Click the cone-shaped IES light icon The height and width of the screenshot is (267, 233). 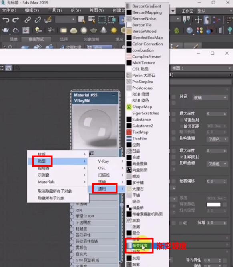point(104,30)
